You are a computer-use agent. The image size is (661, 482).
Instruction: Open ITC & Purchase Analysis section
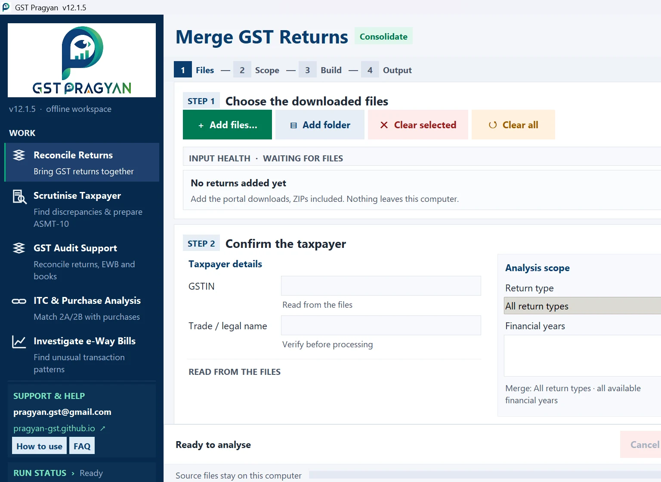(x=82, y=308)
